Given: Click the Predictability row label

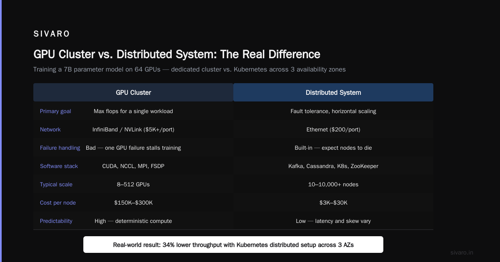Looking at the screenshot, I should pyautogui.click(x=56, y=221).
